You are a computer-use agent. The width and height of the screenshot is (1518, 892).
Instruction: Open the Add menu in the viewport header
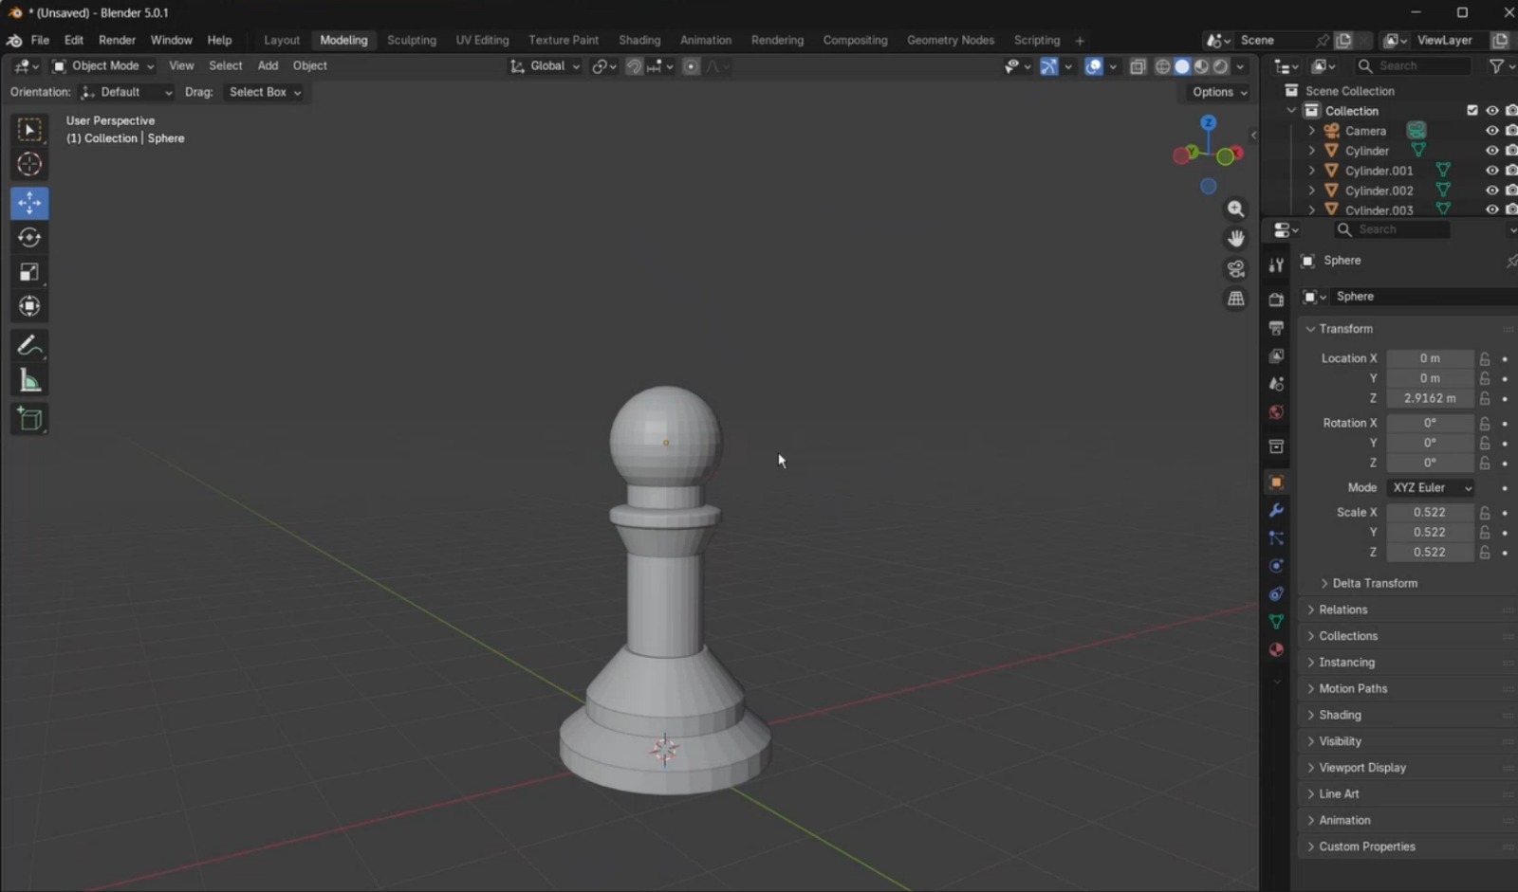click(268, 65)
